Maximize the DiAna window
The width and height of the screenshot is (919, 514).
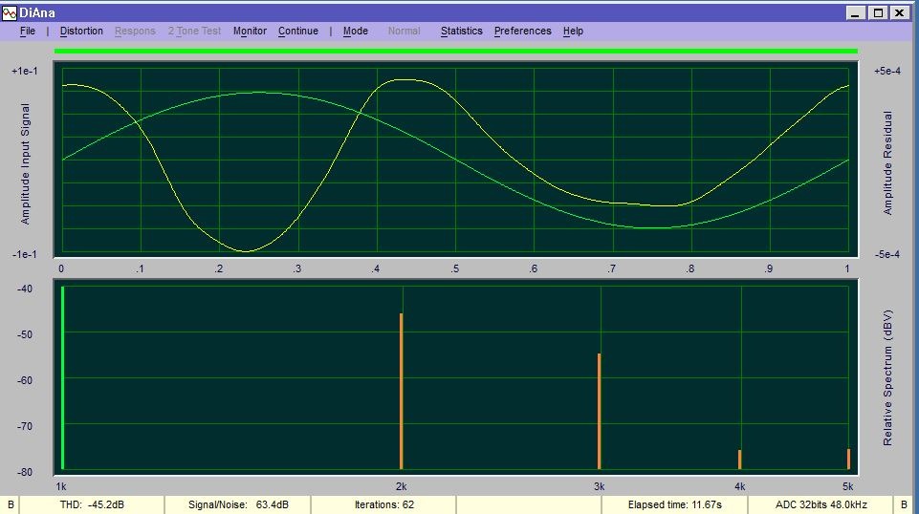tap(878, 12)
